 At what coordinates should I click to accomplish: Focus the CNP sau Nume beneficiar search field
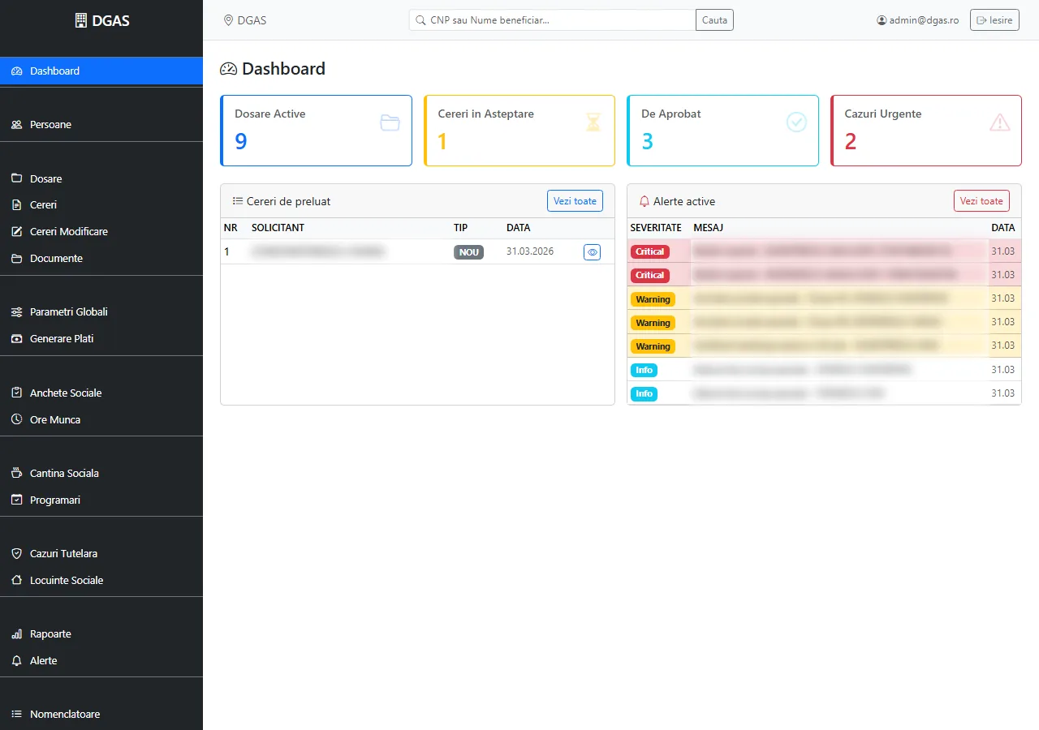pyautogui.click(x=552, y=20)
